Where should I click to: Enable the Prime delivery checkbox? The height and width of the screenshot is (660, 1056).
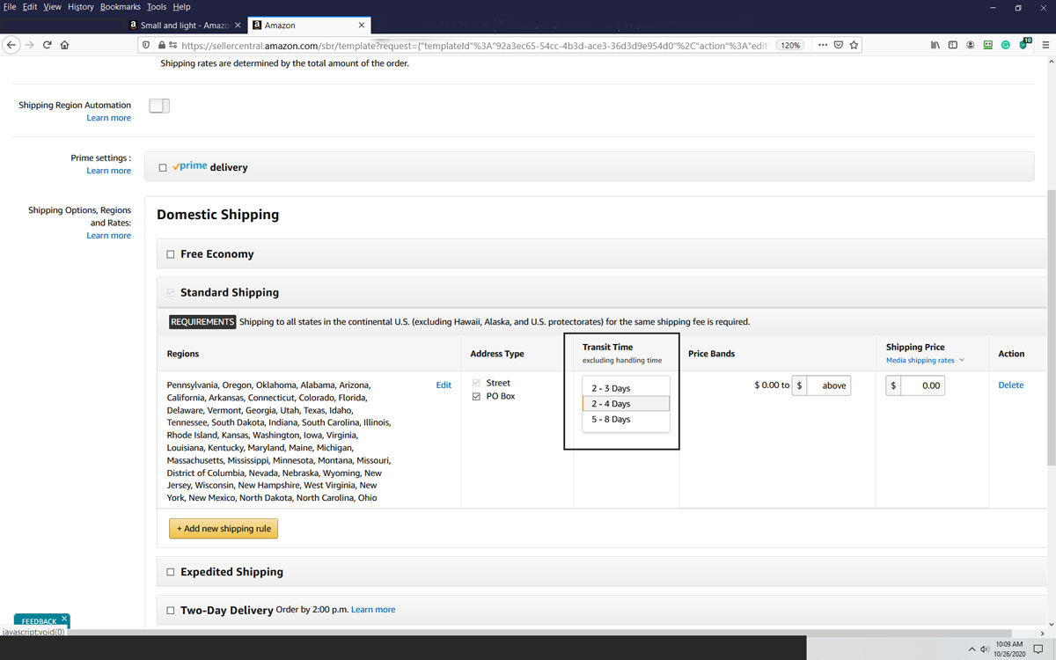click(163, 167)
